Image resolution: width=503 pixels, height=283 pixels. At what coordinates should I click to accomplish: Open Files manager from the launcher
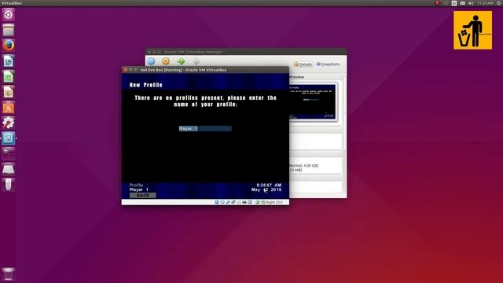[9, 30]
